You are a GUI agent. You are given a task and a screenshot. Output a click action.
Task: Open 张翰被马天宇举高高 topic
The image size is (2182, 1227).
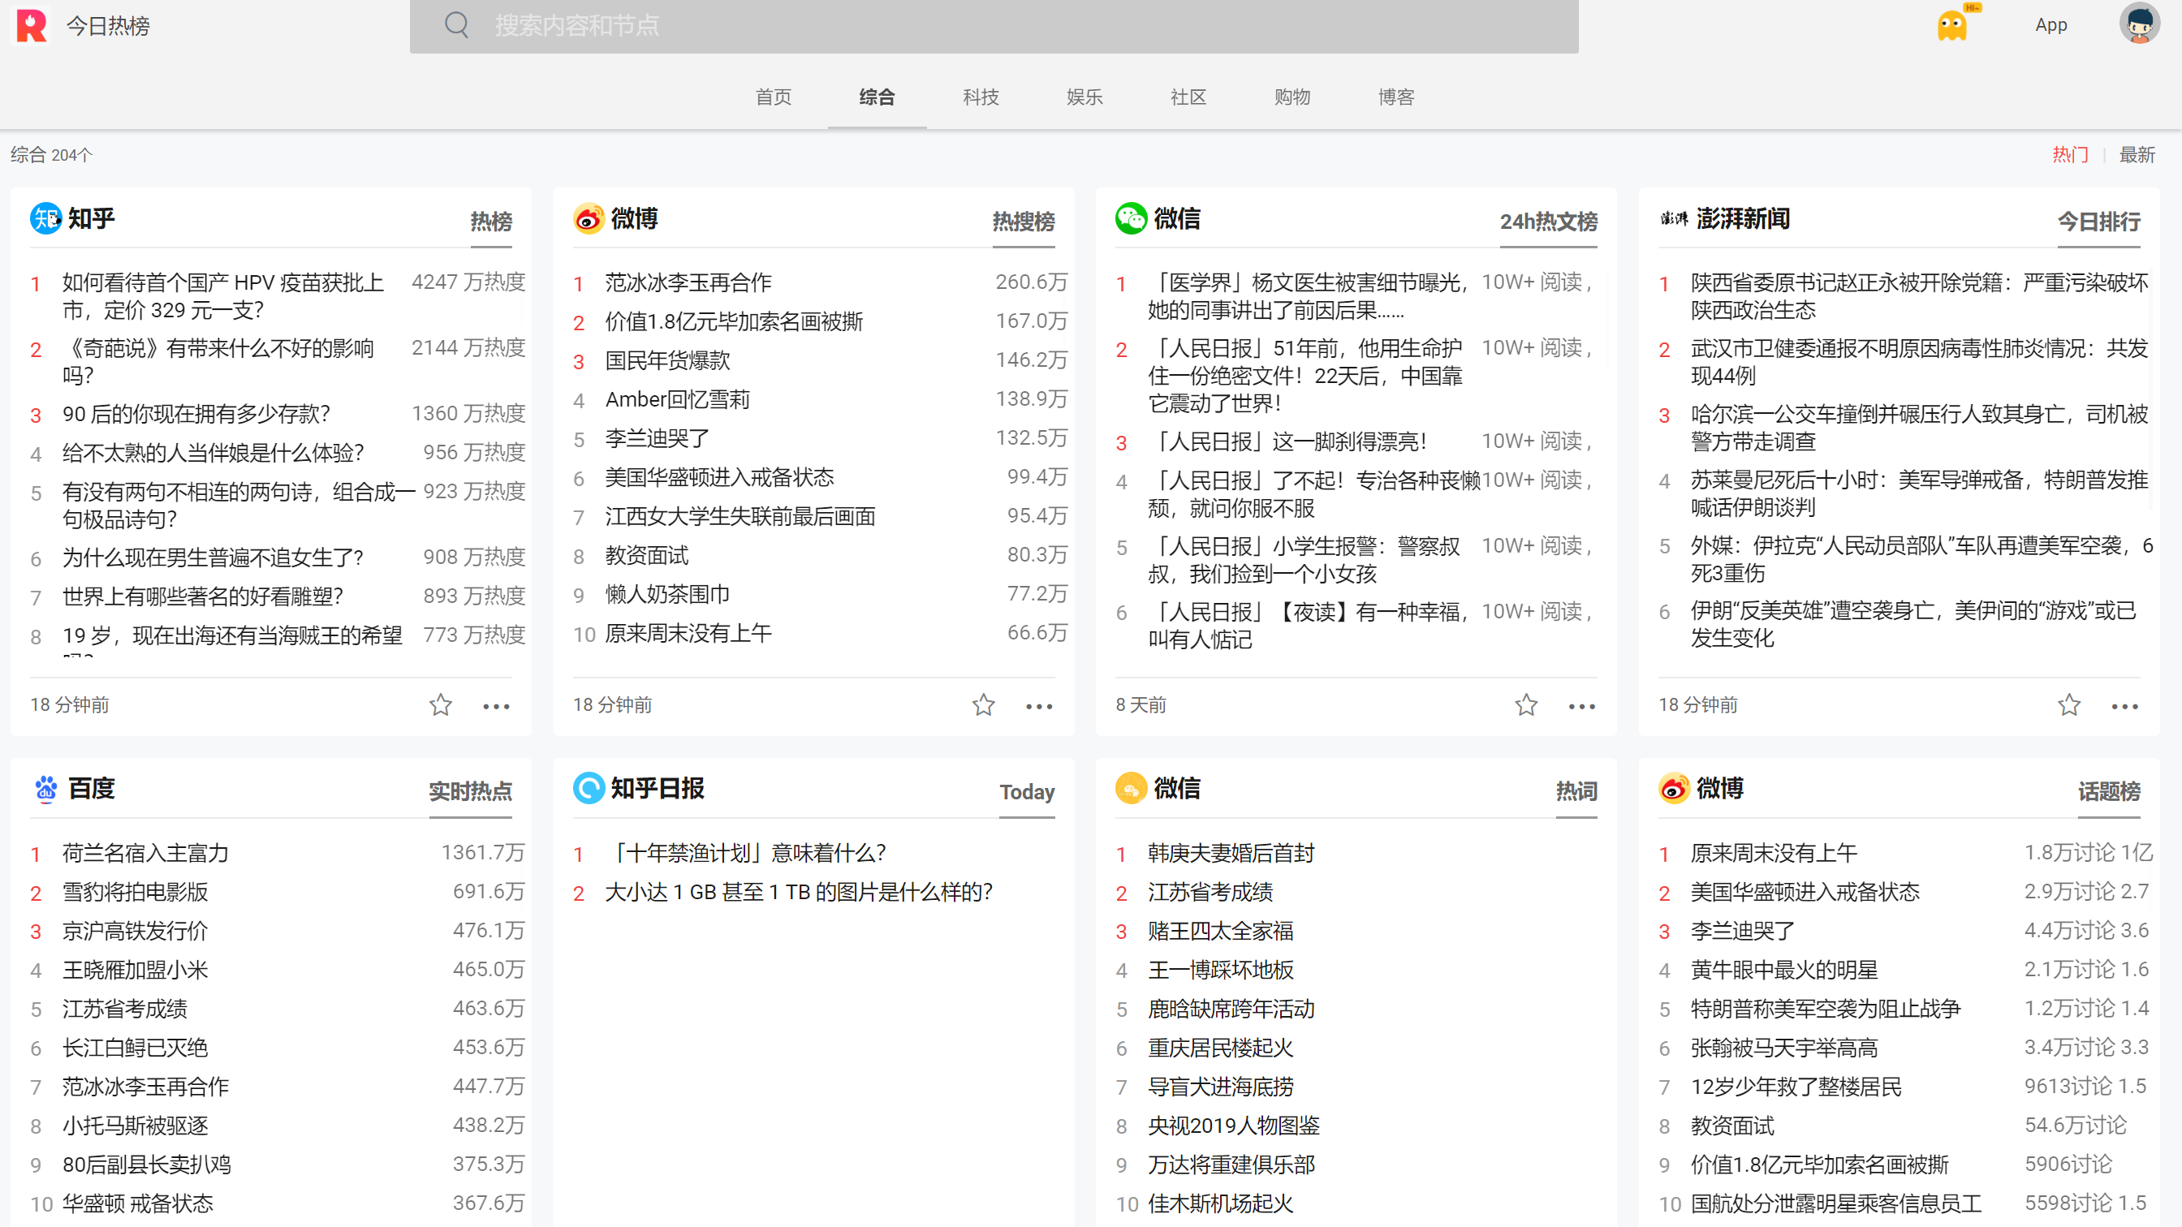pyautogui.click(x=1784, y=1048)
